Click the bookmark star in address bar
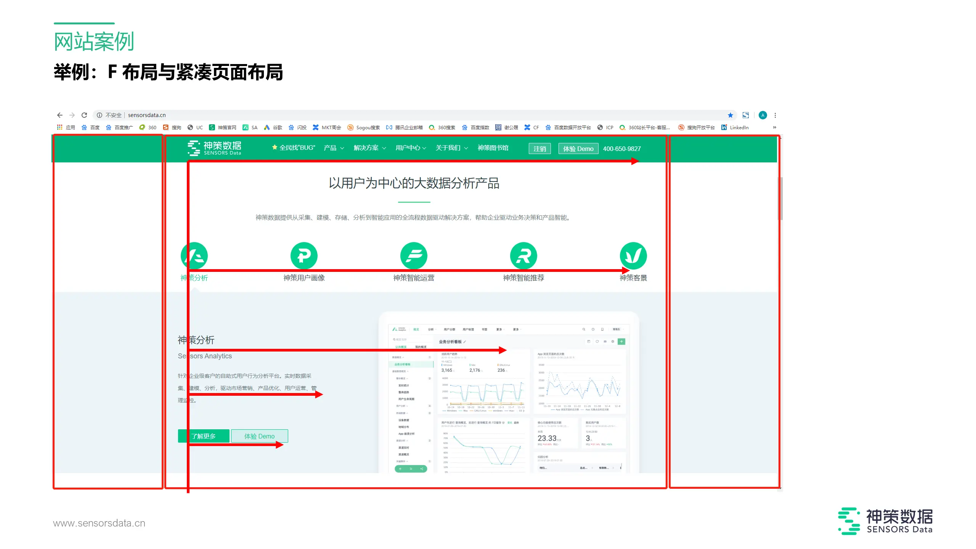The width and height of the screenshot is (976, 549). [x=730, y=115]
